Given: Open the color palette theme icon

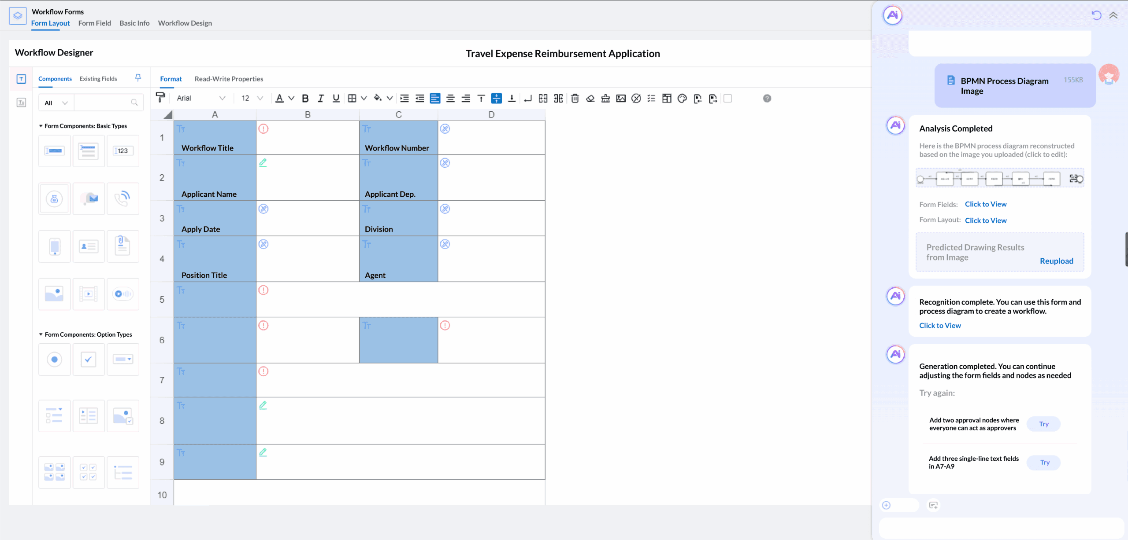Looking at the screenshot, I should pyautogui.click(x=682, y=98).
